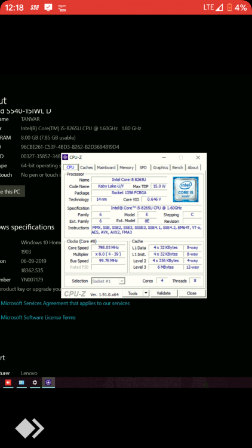This screenshot has height=448, width=252.
Task: Click the Code Name value Kaby Lake-U/Y
Action: (x=111, y=186)
